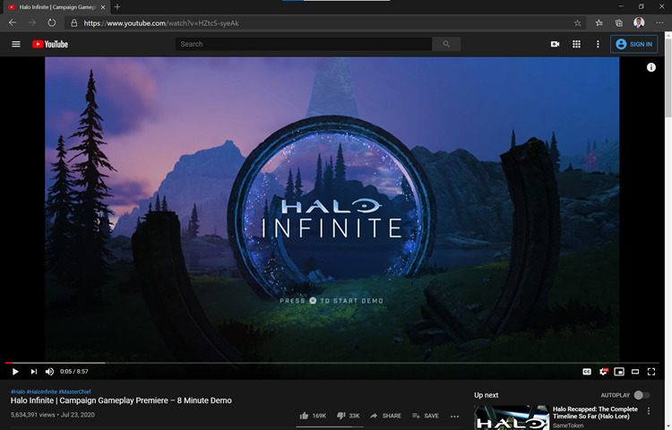
Task: Click the #HaloInfinite hashtag link
Action: [x=41, y=391]
